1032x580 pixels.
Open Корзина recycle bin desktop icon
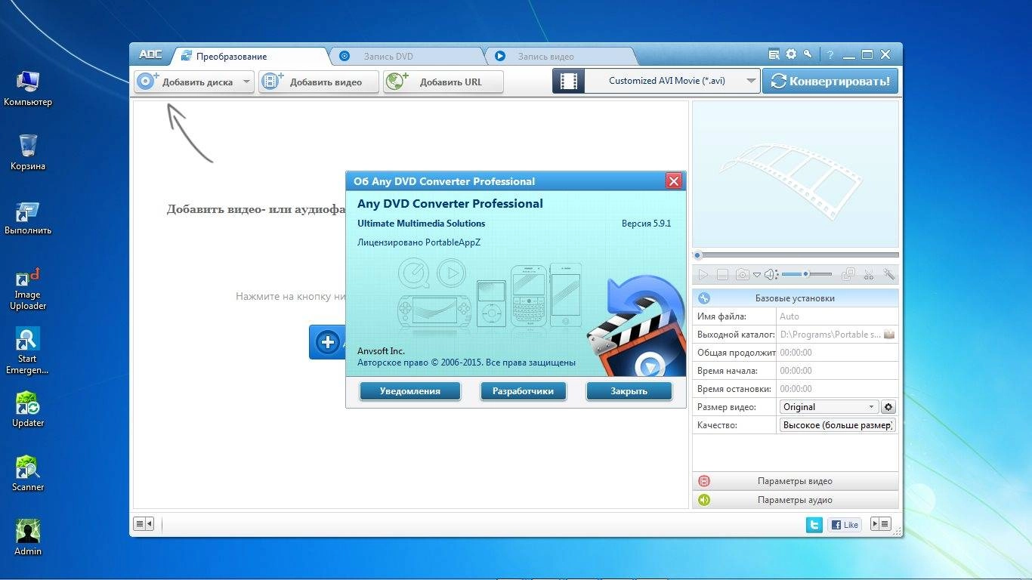(x=28, y=152)
